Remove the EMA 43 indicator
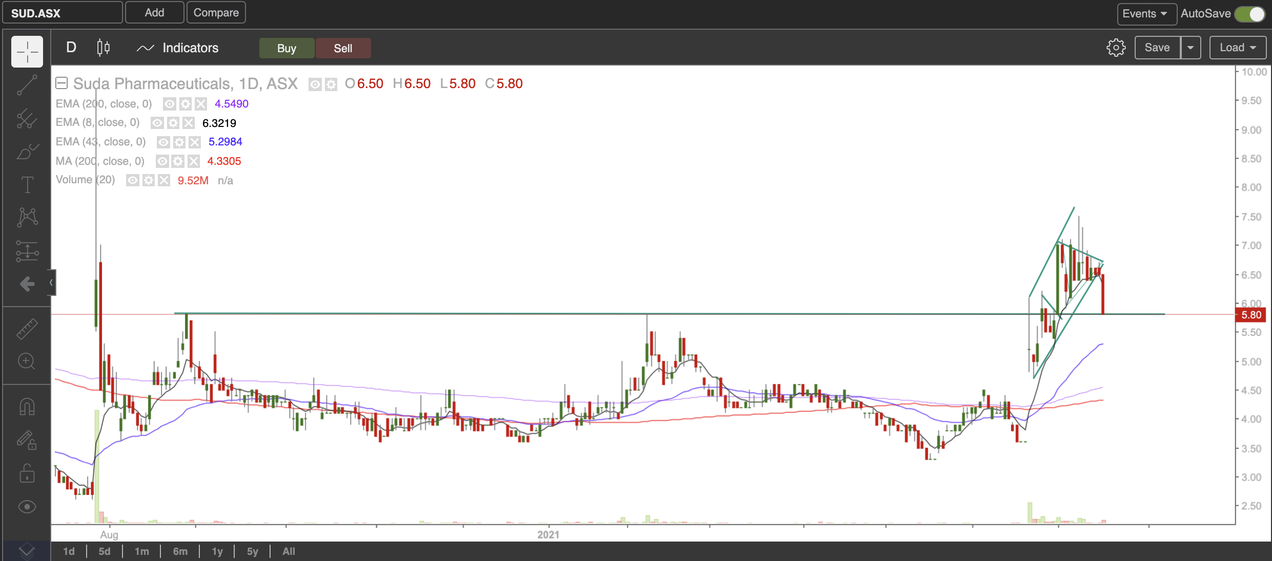Screen dimensions: 1272x561 pyautogui.click(x=194, y=142)
